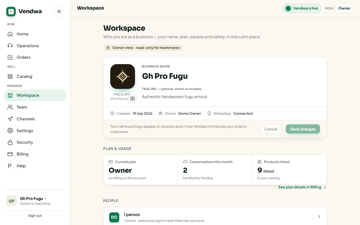This screenshot has height=225, width=360.
Task: Click the 'handled by Vendwa' text
Action: 198,178
